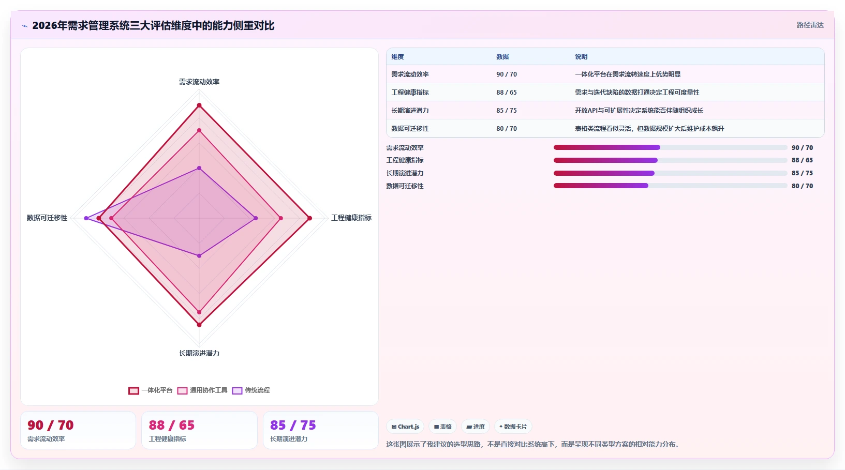Image resolution: width=845 pixels, height=470 pixels.
Task: Click the 工程健康指标 progress bar
Action: click(670, 160)
